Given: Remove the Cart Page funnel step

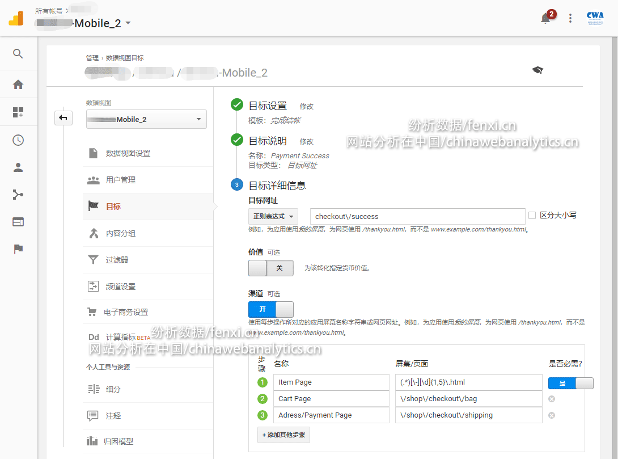Looking at the screenshot, I should pos(552,399).
